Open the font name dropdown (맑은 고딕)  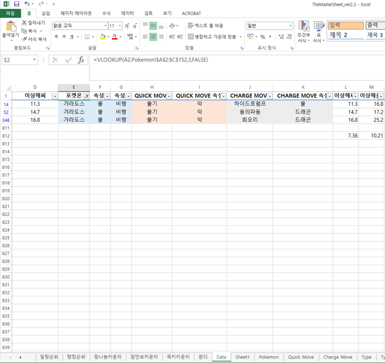pos(105,26)
